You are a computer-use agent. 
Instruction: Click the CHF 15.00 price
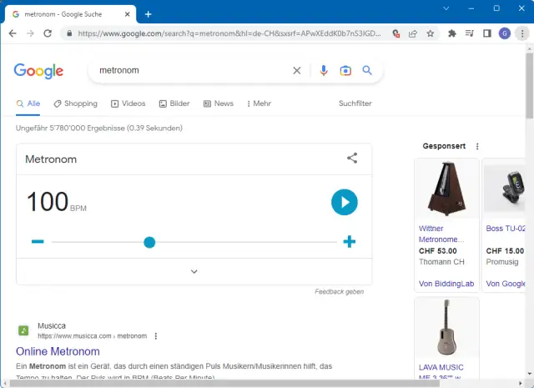505,251
